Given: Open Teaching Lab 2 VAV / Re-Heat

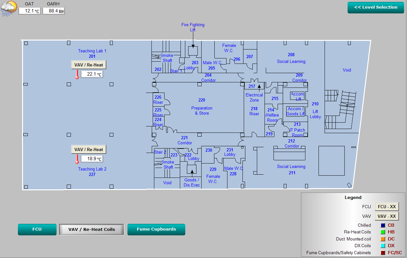Looking at the screenshot, I should point(88,149).
